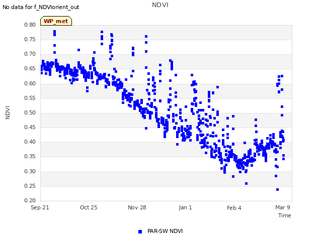Click the 0.40 y-axis tick value
This screenshot has width=322, height=241.
point(30,142)
